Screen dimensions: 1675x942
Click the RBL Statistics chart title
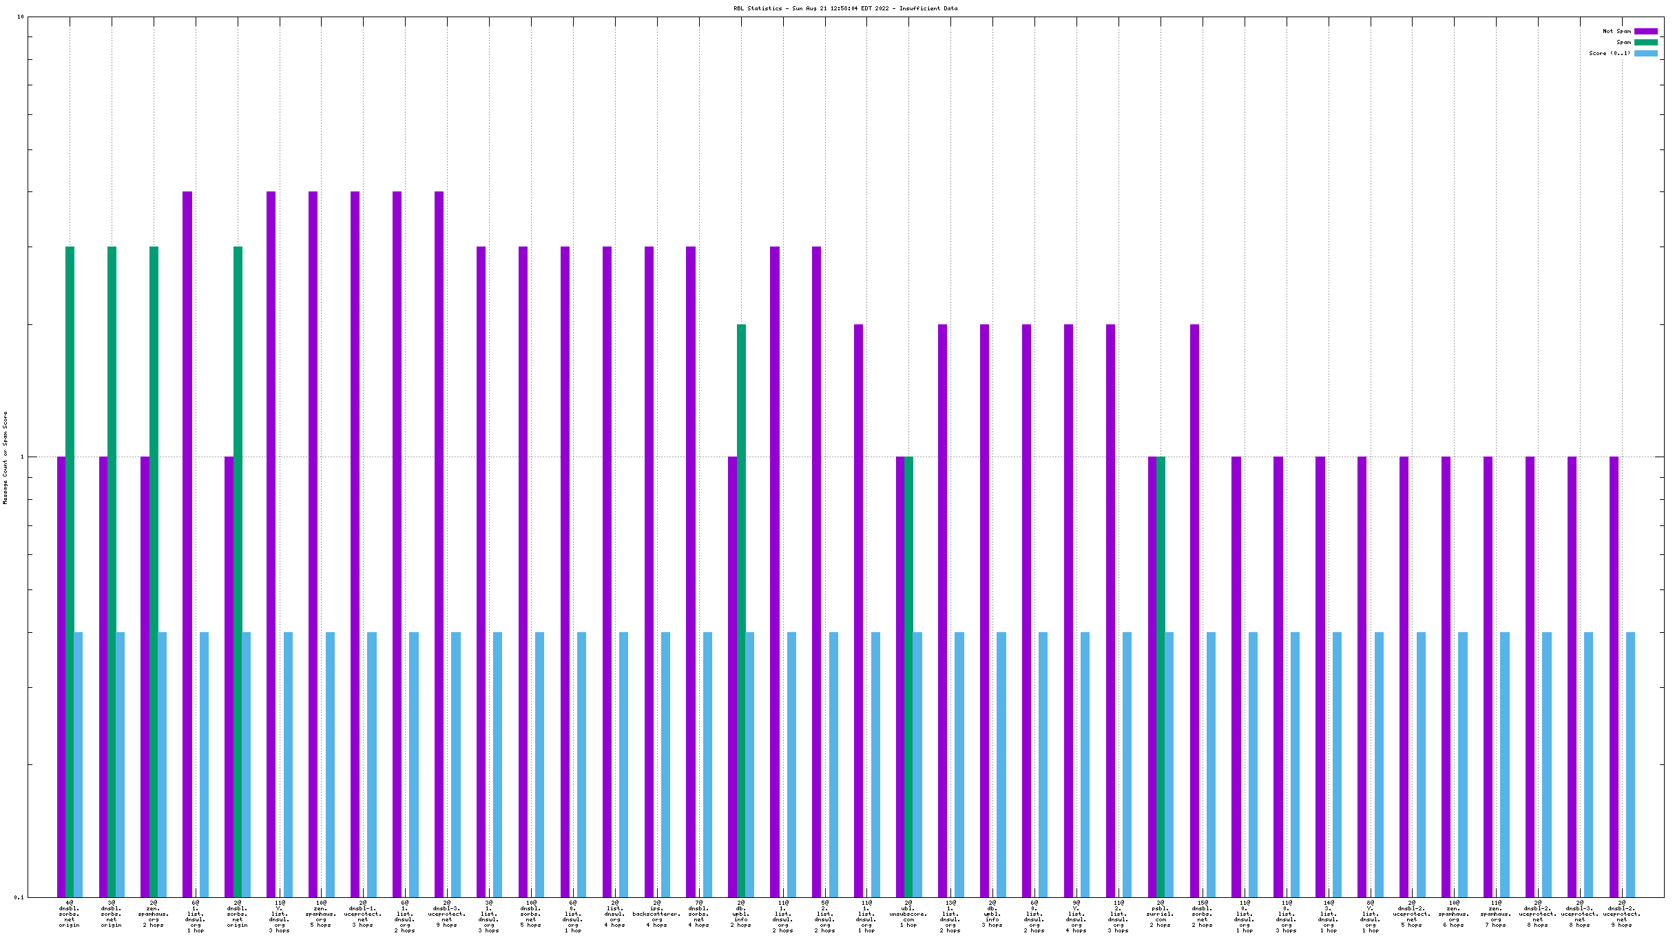[x=845, y=8]
